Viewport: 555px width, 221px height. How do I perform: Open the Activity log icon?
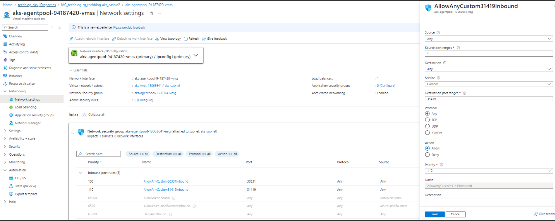point(5,44)
